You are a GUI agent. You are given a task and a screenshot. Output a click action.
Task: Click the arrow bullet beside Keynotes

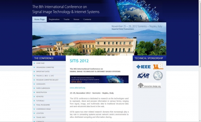(x=34, y=97)
